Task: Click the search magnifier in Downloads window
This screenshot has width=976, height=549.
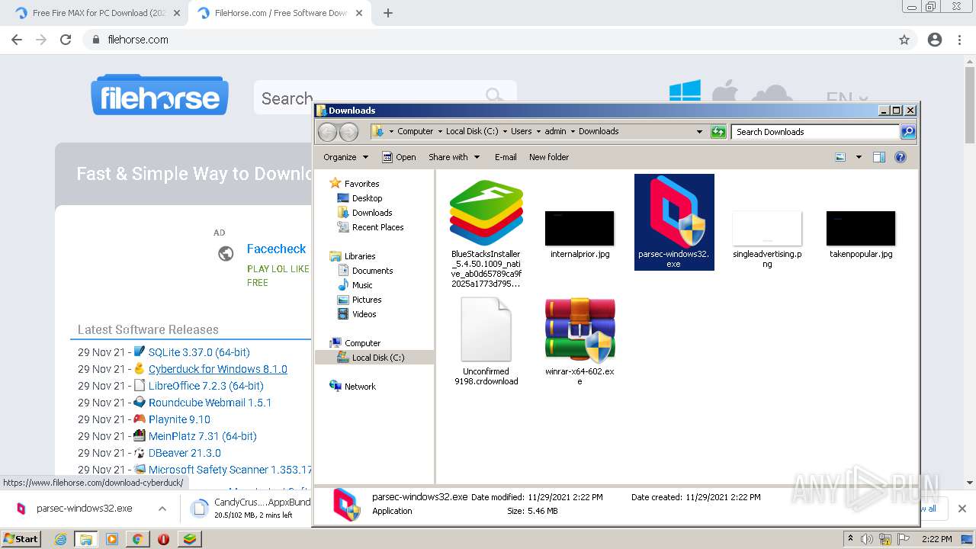Action: tap(907, 132)
